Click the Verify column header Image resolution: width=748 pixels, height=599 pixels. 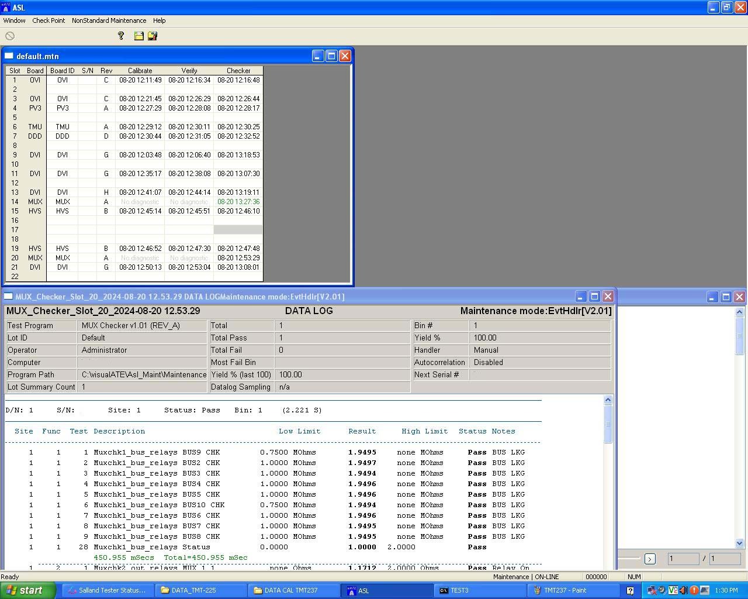coord(189,70)
